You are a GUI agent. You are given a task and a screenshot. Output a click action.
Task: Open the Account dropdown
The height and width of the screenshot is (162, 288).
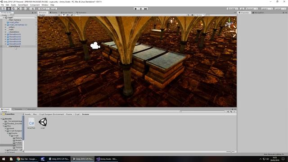[x=252, y=9]
